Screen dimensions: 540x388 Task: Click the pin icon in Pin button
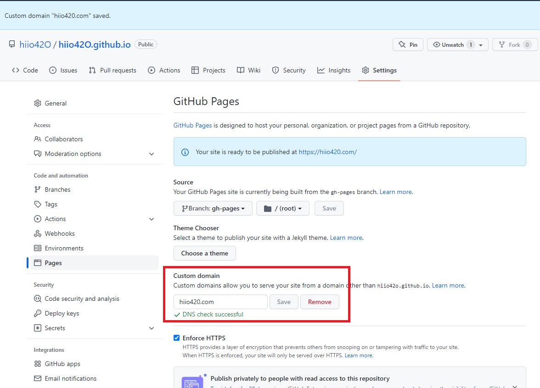[x=402, y=44]
